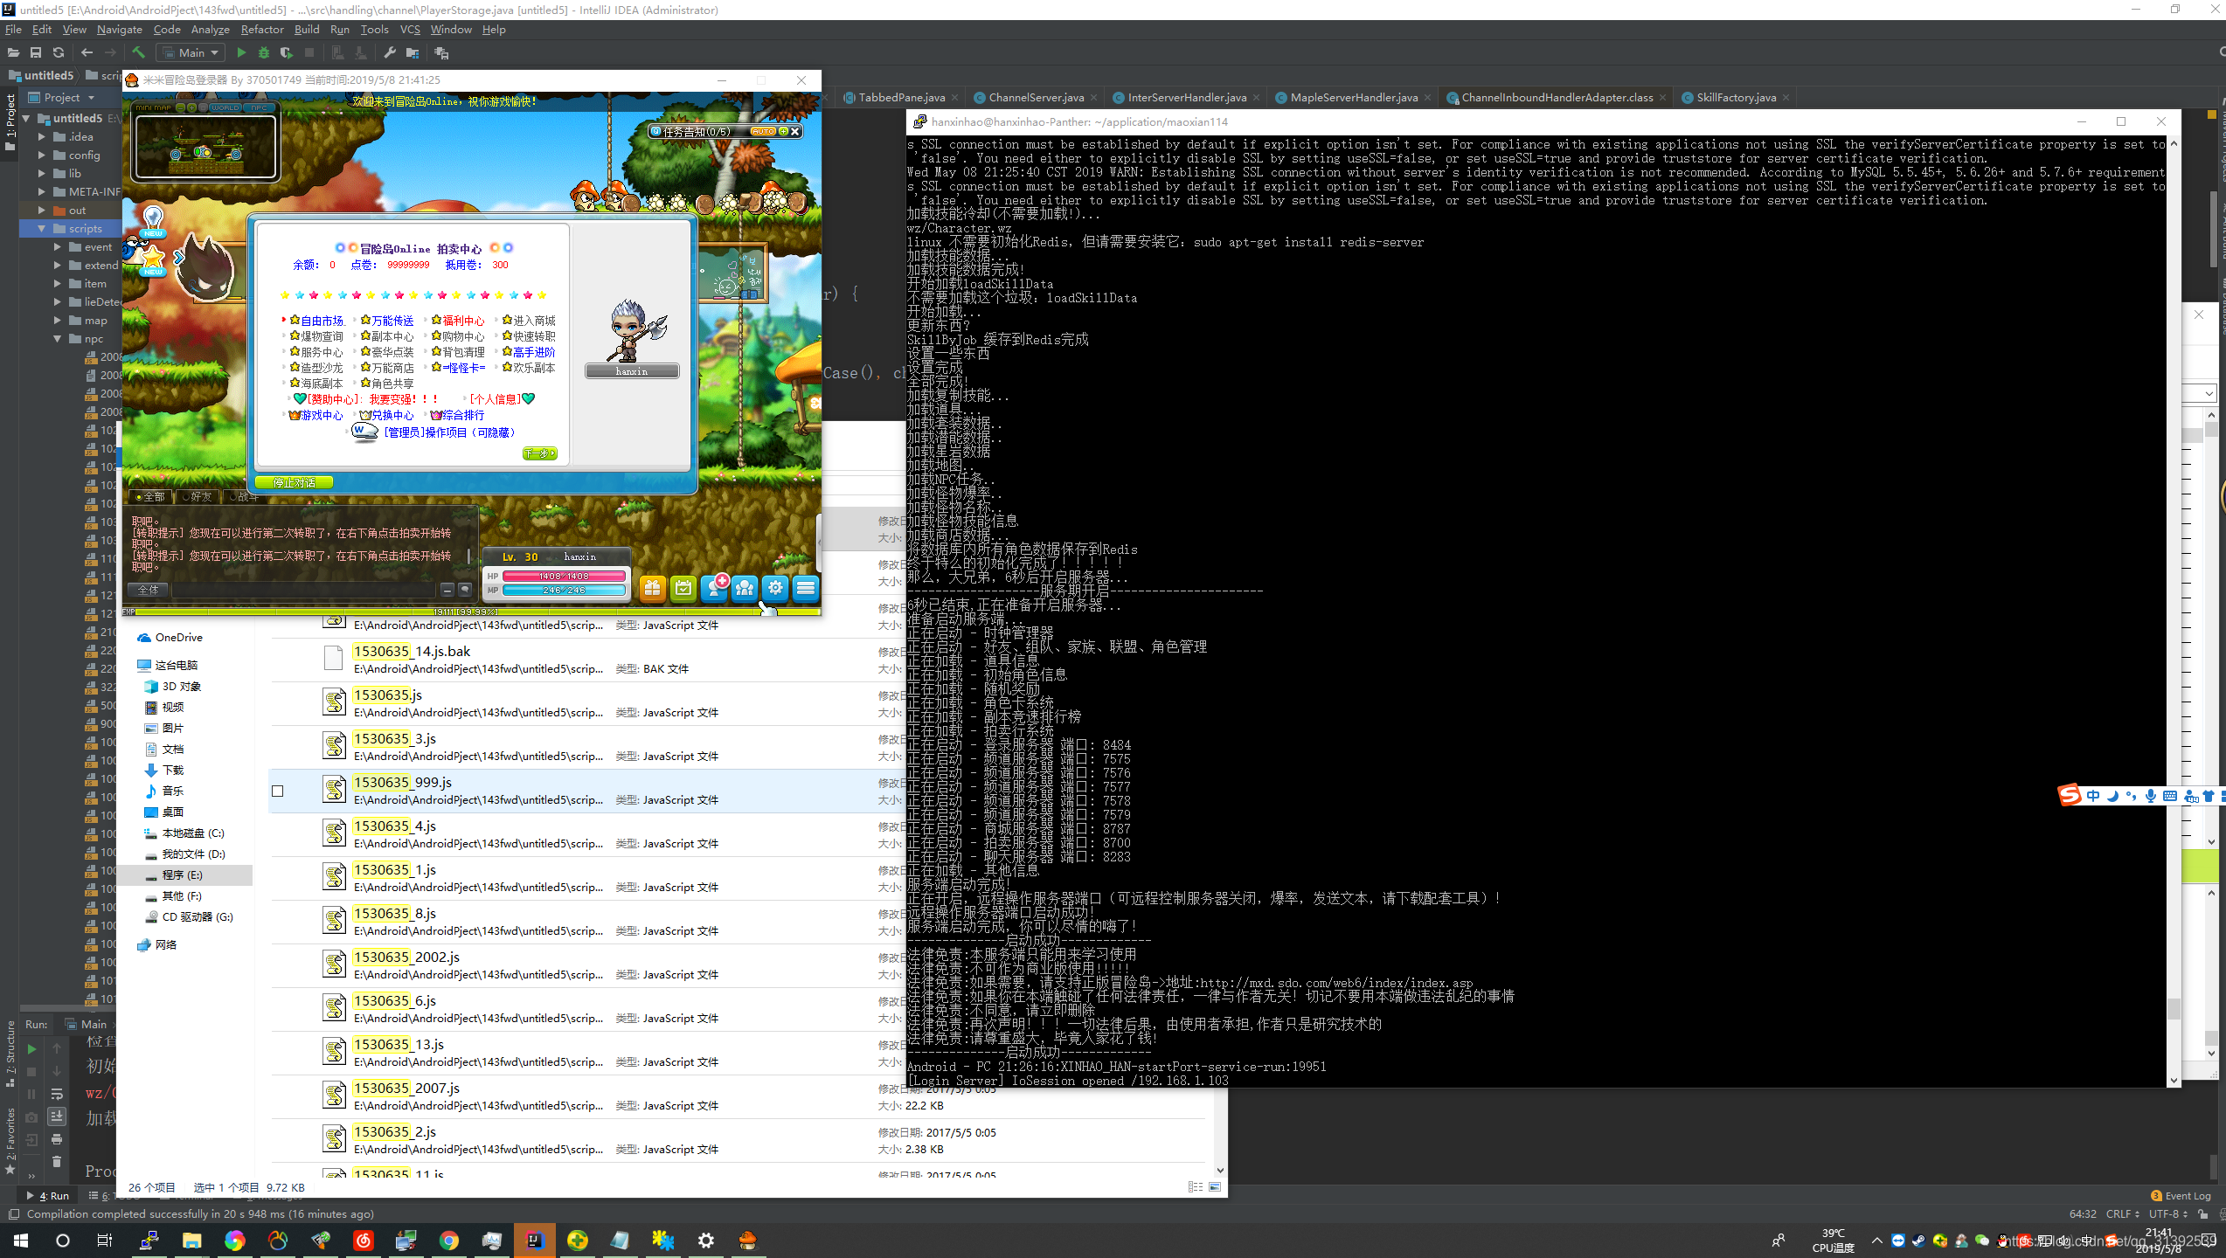Open a file with the IntelliJ folder icon
The image size is (2226, 1258).
click(13, 53)
